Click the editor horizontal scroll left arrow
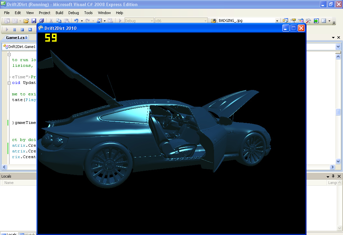The image size is (343, 235). click(x=4, y=167)
